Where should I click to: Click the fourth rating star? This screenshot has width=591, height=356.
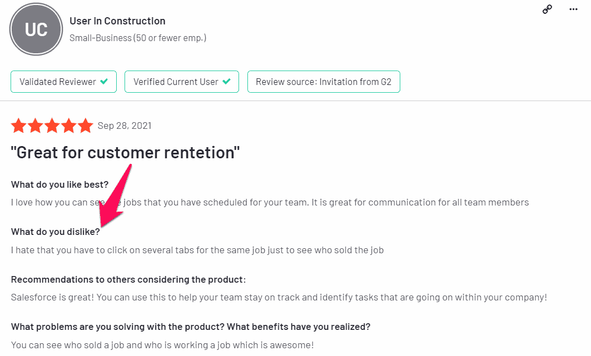click(x=69, y=126)
